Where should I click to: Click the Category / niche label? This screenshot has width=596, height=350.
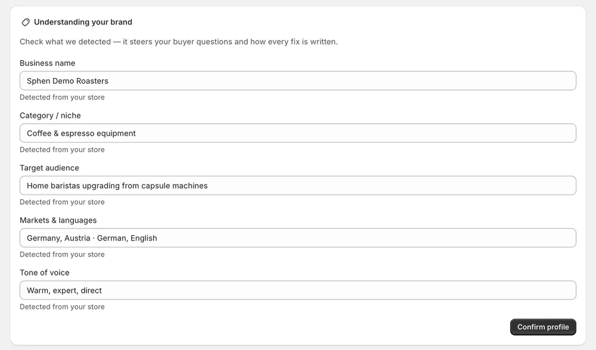(50, 115)
